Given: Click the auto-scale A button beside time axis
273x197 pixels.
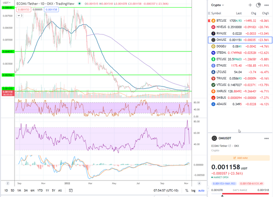Looking at the screenshot, I should coord(199,183).
